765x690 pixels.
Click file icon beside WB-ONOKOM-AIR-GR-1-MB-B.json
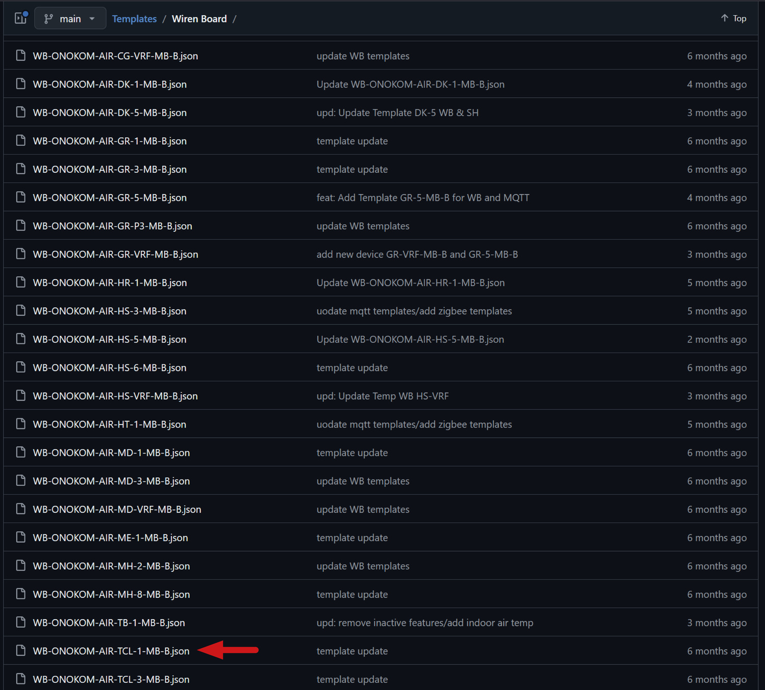[21, 141]
